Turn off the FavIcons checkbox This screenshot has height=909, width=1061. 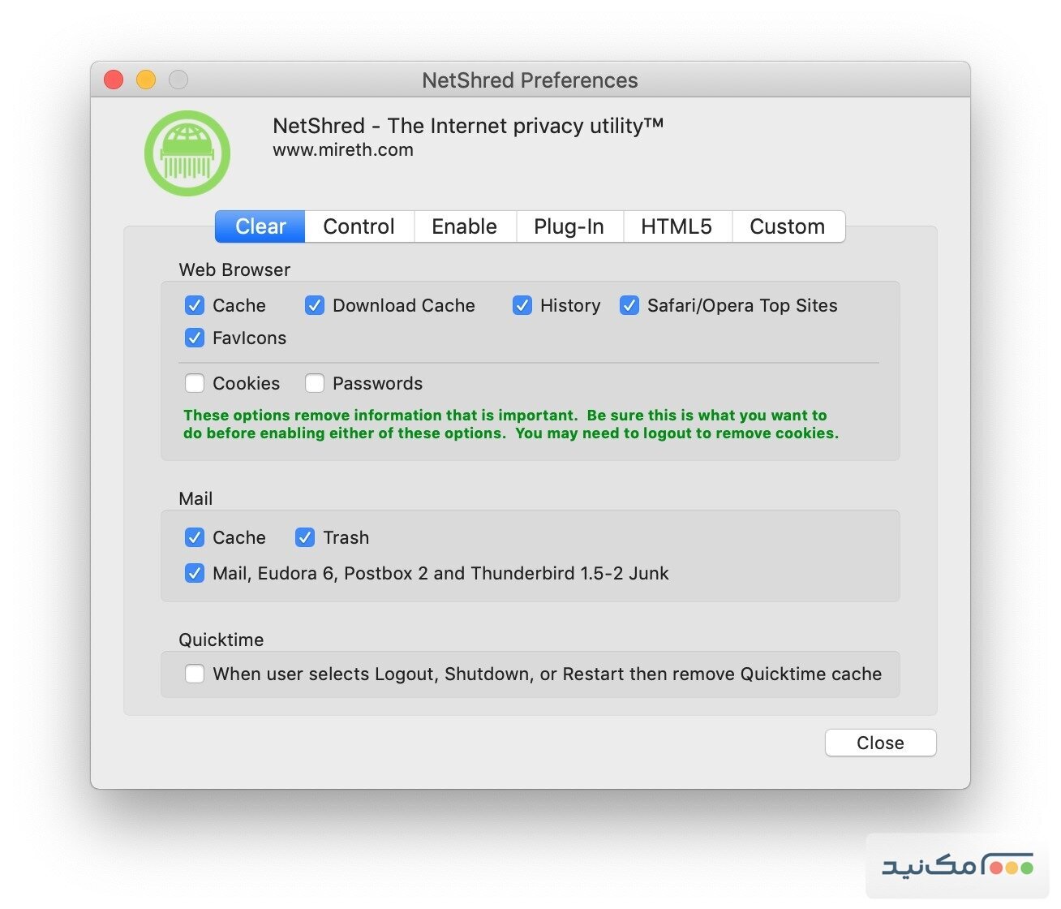pyautogui.click(x=195, y=338)
